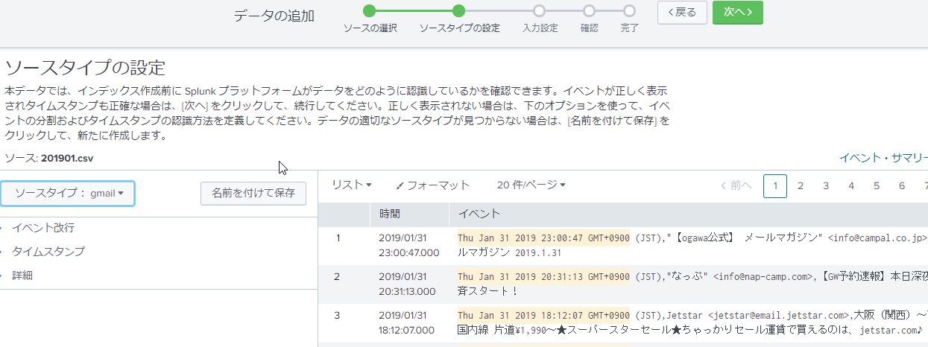
Task: Select time 2019/01/31 23:00:47.000 cell
Action: tap(408, 245)
